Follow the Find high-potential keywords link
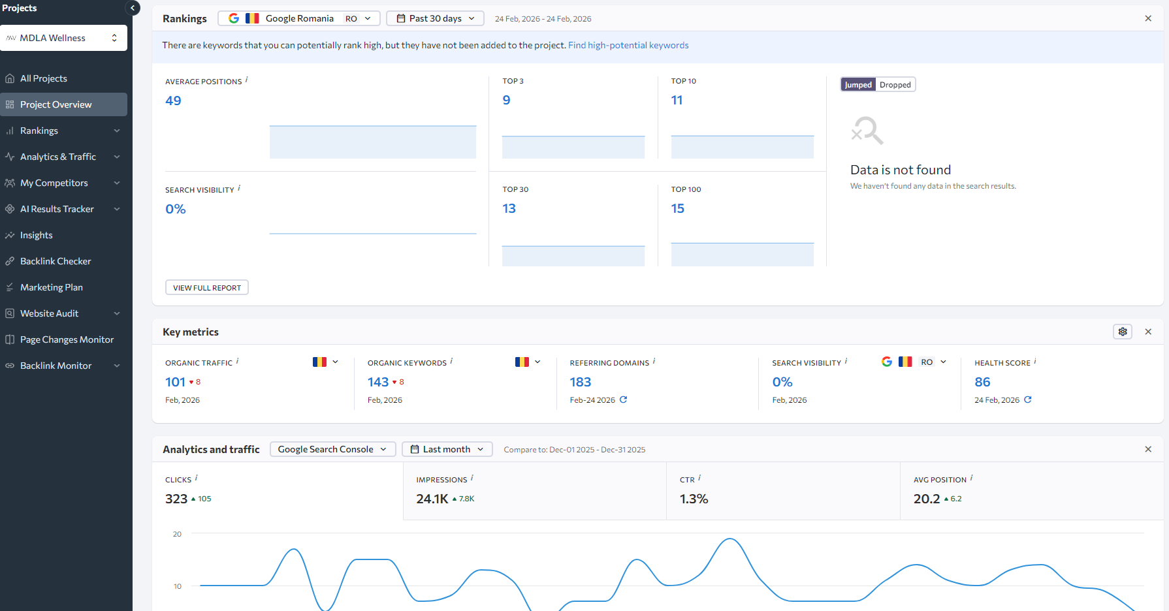Viewport: 1169px width, 611px height. [x=628, y=45]
